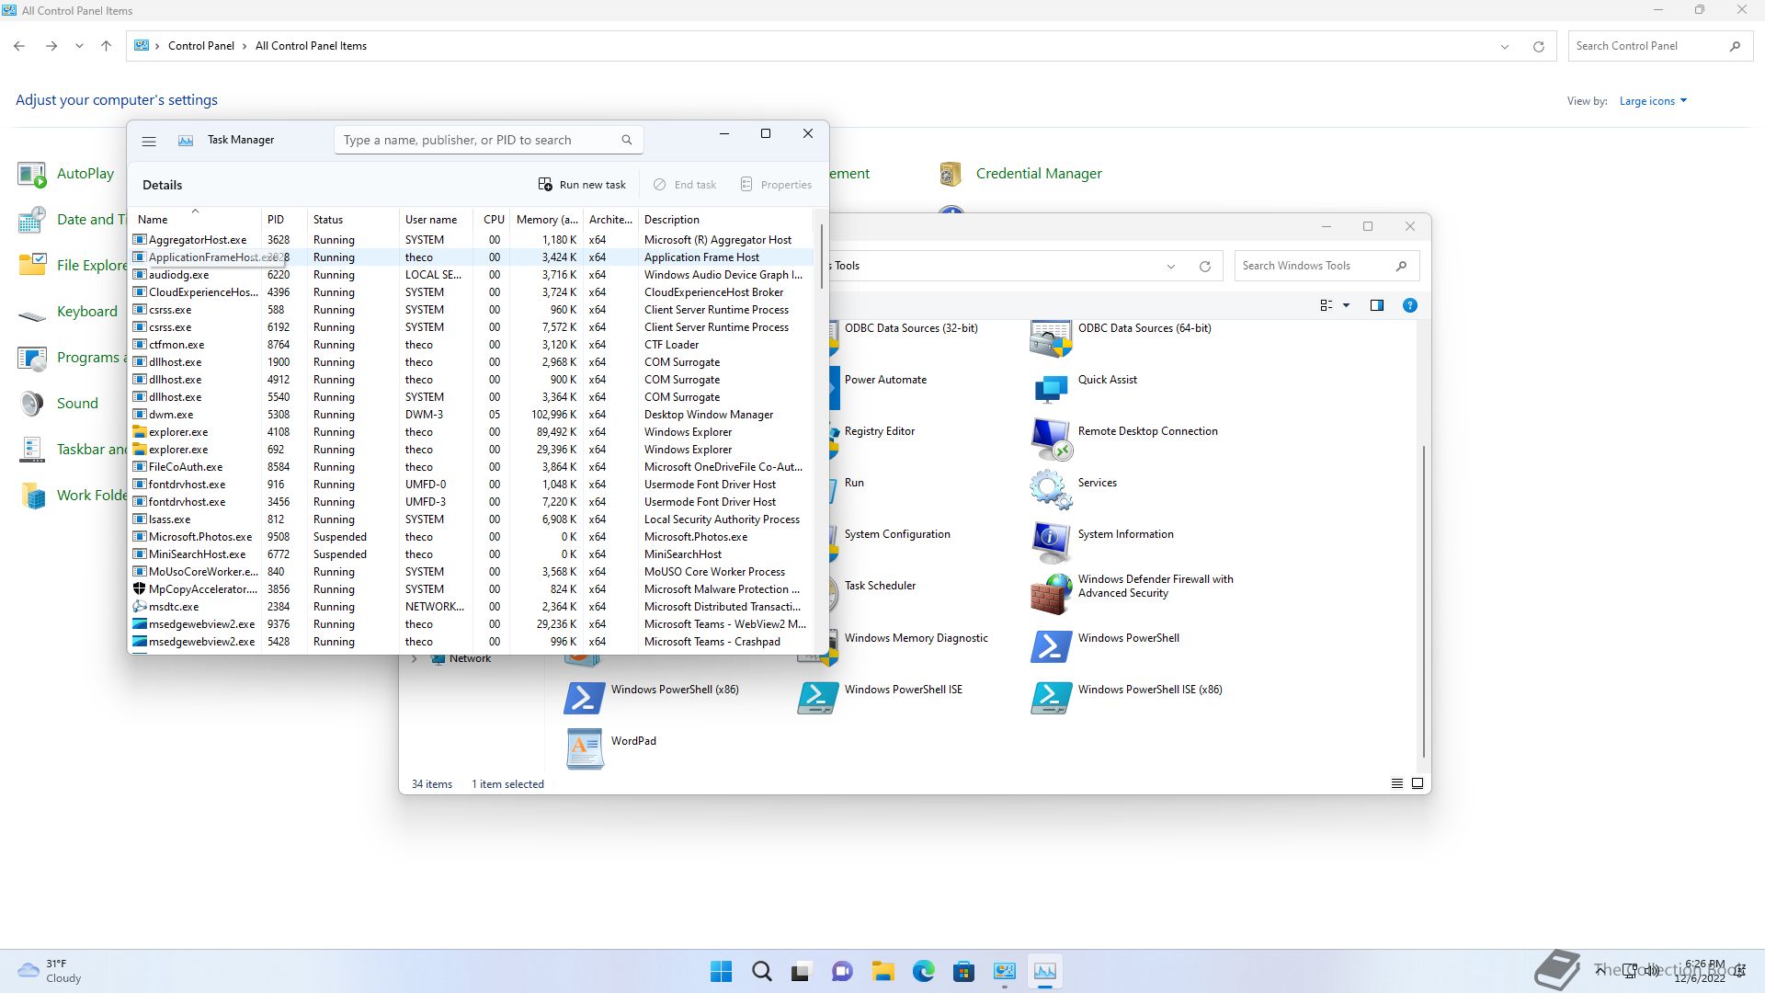Open AutoPlay control panel item
Screen dimensions: 1765x993
[x=66, y=174]
